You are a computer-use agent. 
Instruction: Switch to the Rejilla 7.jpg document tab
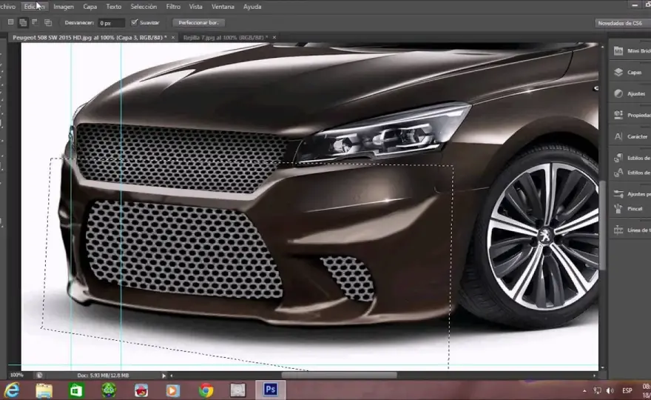pos(226,38)
